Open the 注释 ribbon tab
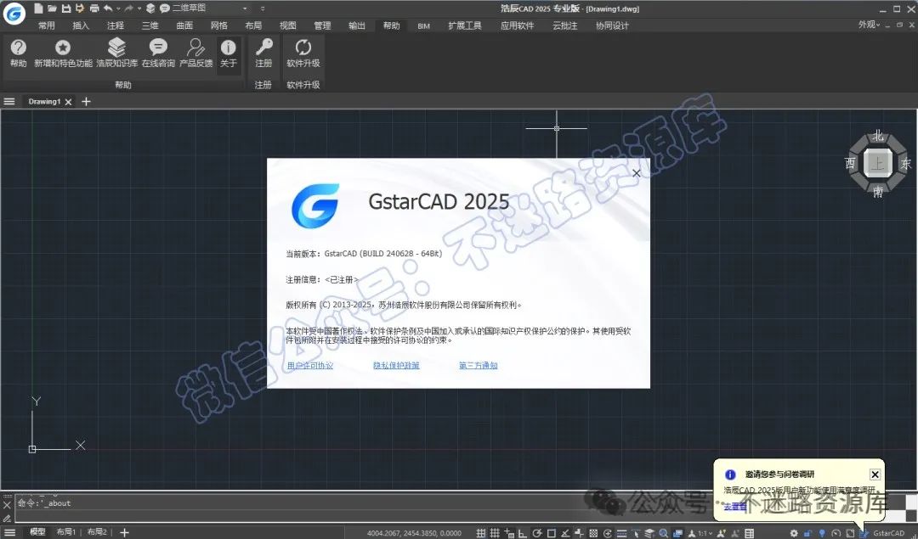 pos(116,25)
